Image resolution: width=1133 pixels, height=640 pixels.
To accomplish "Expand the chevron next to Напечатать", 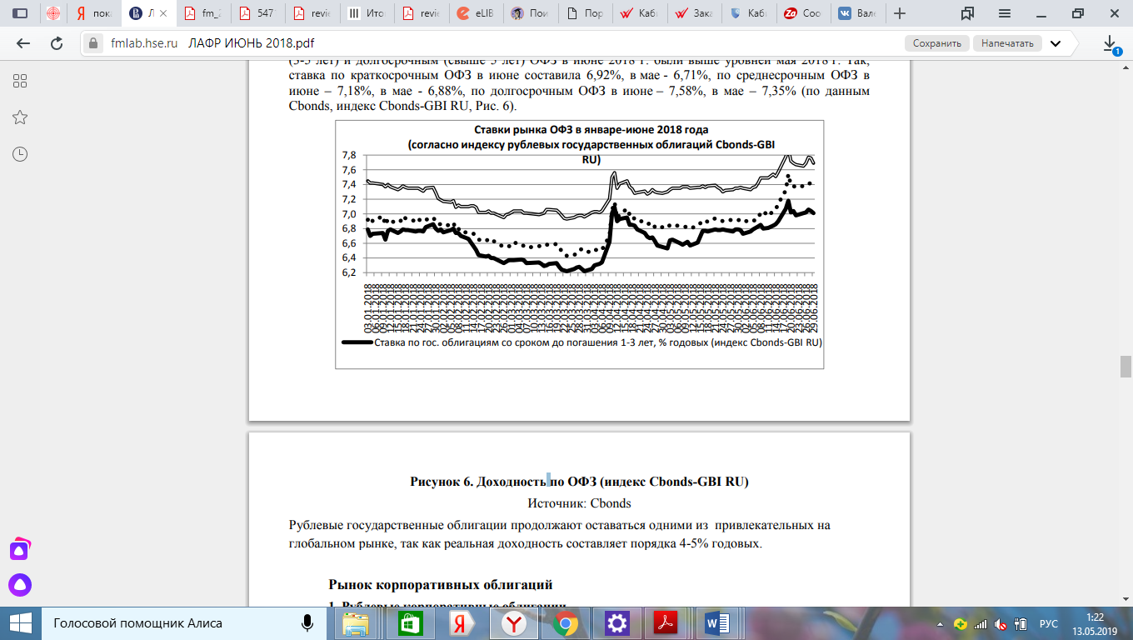I will [x=1056, y=43].
